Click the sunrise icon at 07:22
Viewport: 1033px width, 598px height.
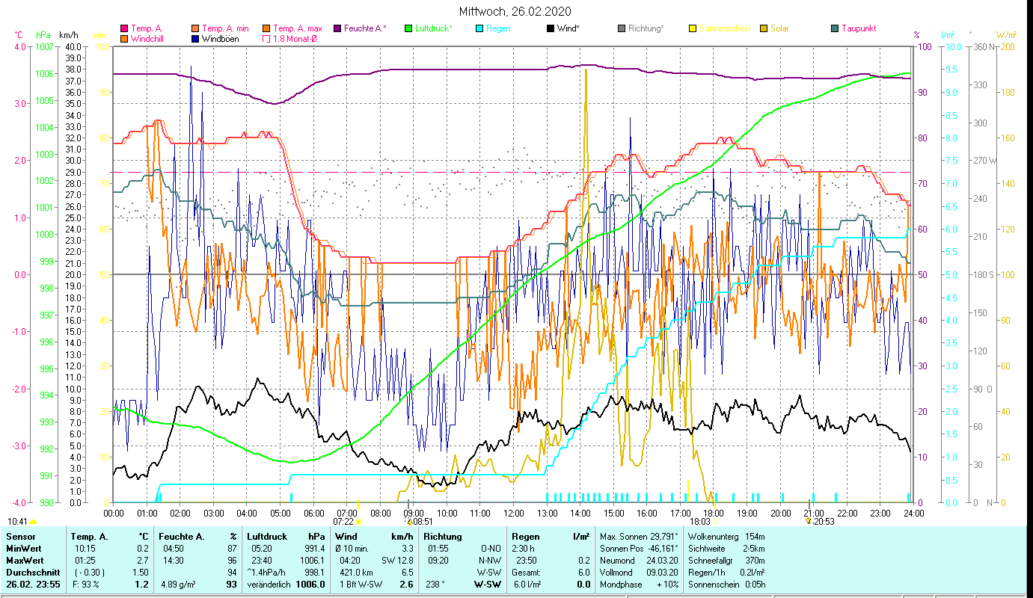click(x=358, y=522)
